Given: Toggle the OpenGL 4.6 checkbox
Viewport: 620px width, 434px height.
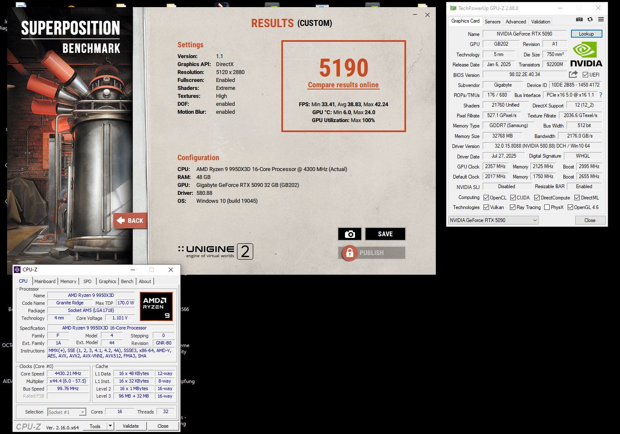Looking at the screenshot, I should point(570,207).
